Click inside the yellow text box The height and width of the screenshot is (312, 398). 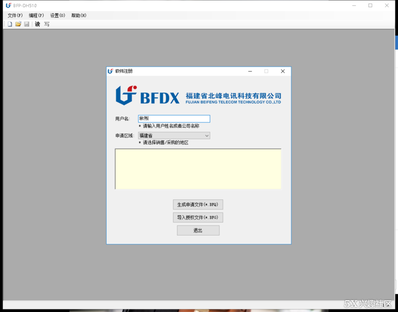(198, 169)
